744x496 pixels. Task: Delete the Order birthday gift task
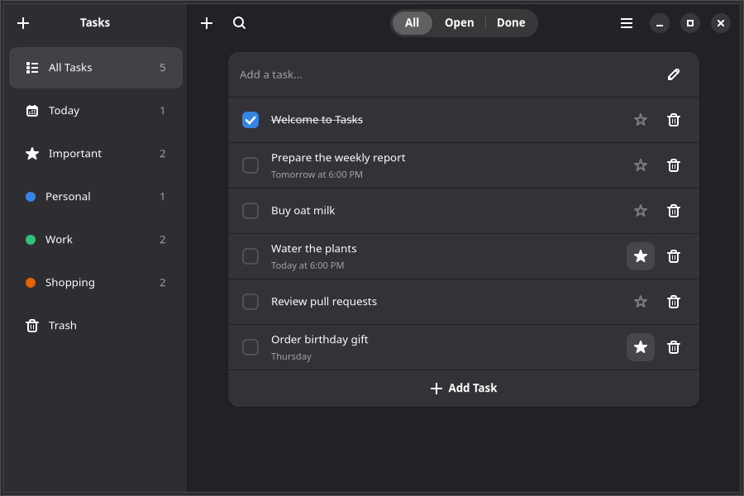[673, 347]
